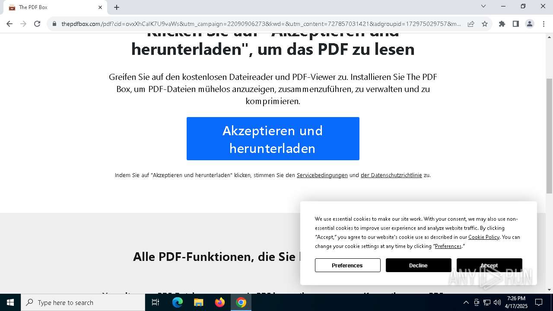Accept cookies in banner

coord(489,265)
